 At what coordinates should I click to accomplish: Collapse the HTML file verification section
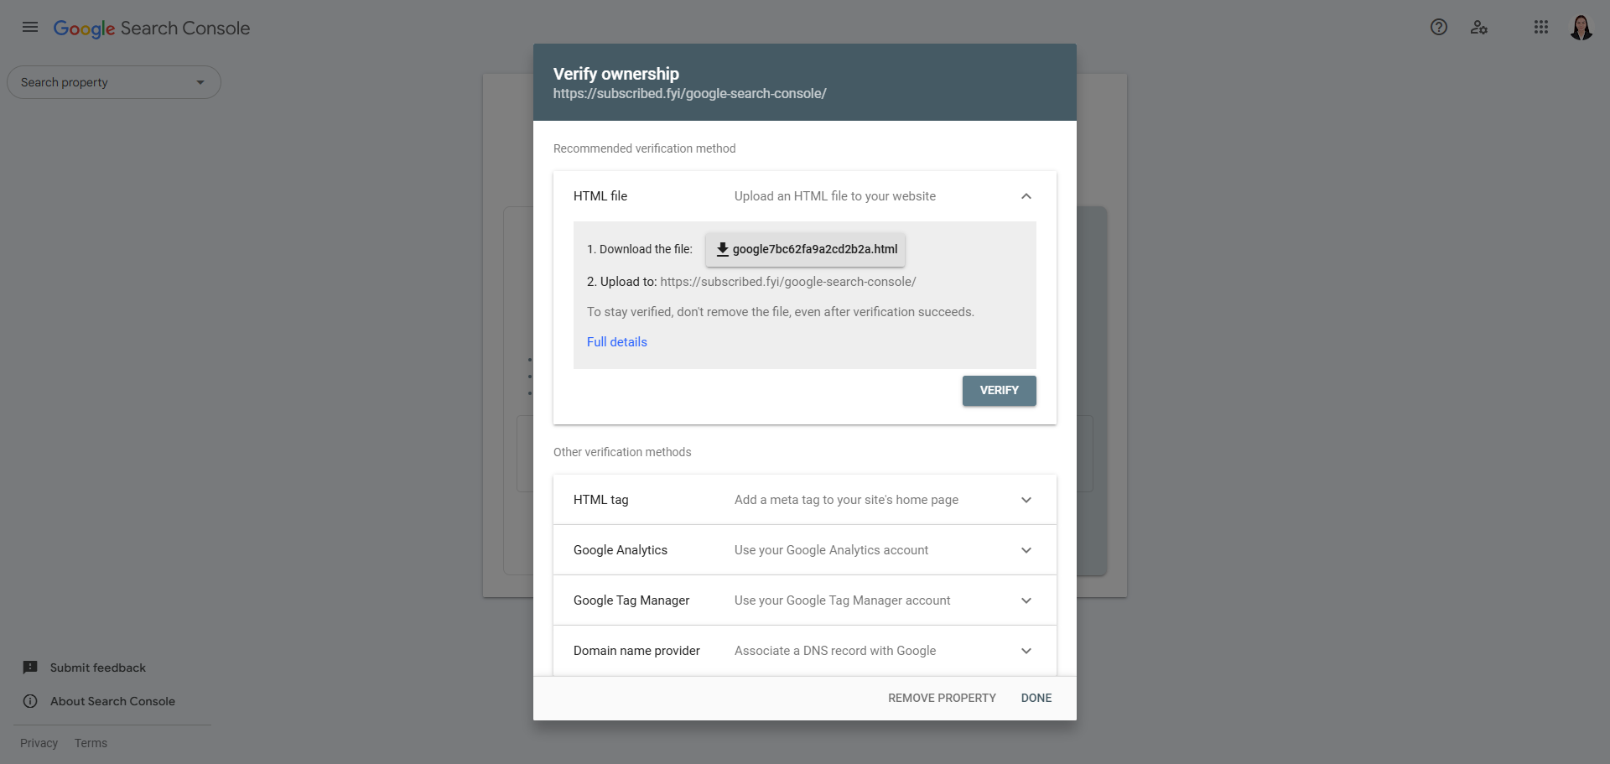pyautogui.click(x=1026, y=196)
